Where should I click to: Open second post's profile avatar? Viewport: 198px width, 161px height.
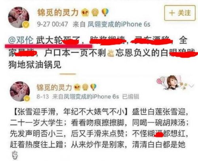(x=20, y=91)
